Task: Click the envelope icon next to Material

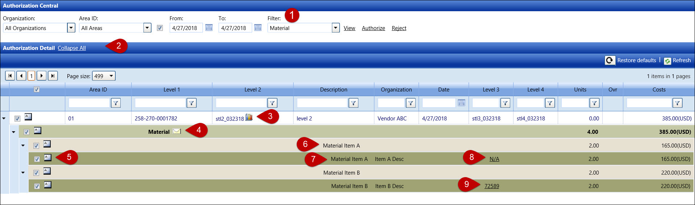Action: coord(177,131)
